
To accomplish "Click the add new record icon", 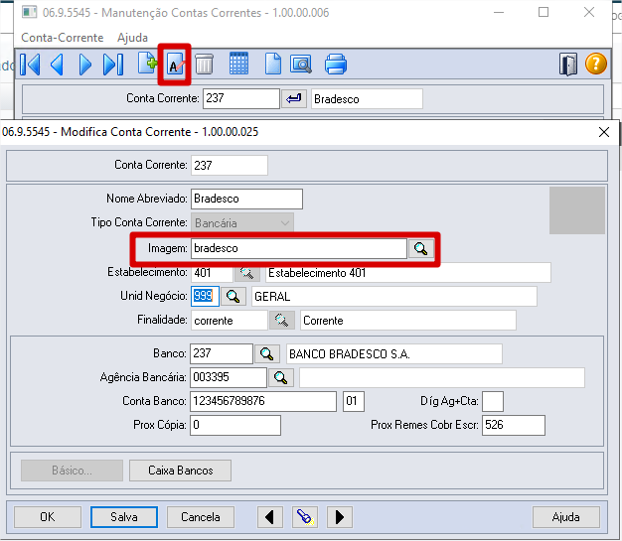I will [147, 66].
